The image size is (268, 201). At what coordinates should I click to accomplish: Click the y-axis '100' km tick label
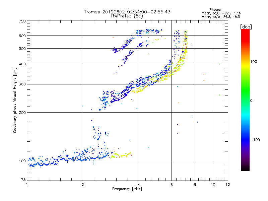point(22,161)
